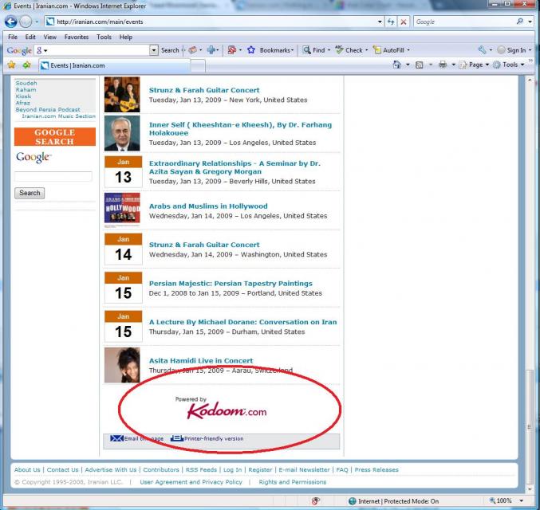Click the Printer-friendly version printer icon

click(x=176, y=438)
